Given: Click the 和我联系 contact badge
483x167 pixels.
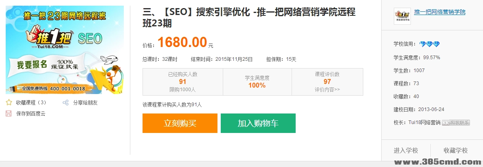Looking at the screenshot, I should pos(456,122).
